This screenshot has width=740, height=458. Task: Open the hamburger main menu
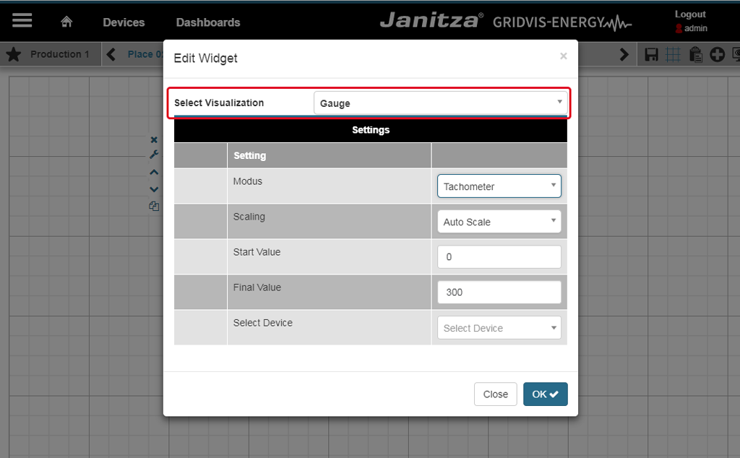[22, 21]
